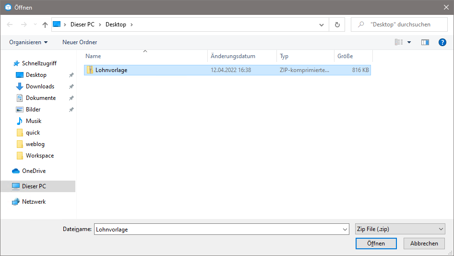Sort by the Änderungsdatum column header
The height and width of the screenshot is (256, 454).
point(233,56)
